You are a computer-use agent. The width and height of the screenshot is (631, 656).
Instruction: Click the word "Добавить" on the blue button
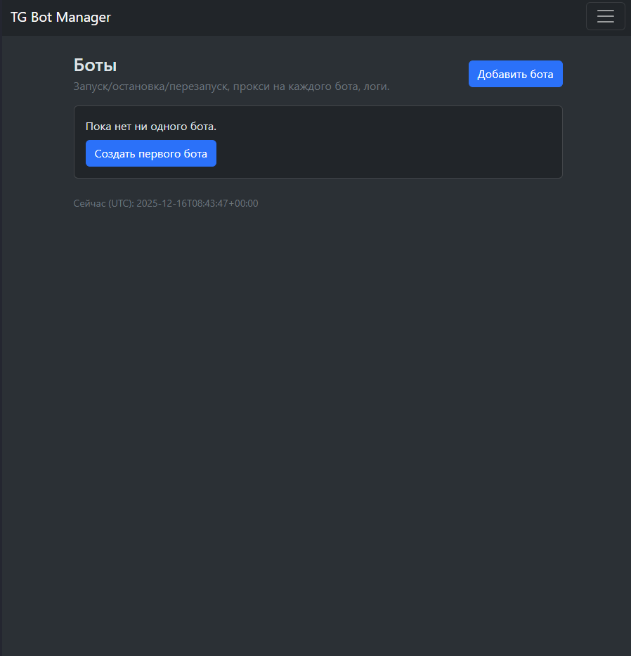[x=502, y=75]
